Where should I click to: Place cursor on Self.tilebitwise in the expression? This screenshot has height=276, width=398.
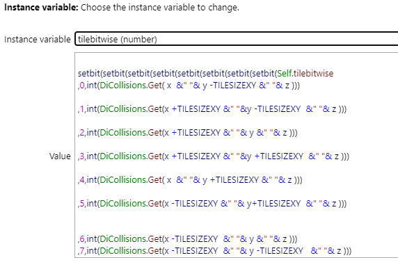coord(305,73)
